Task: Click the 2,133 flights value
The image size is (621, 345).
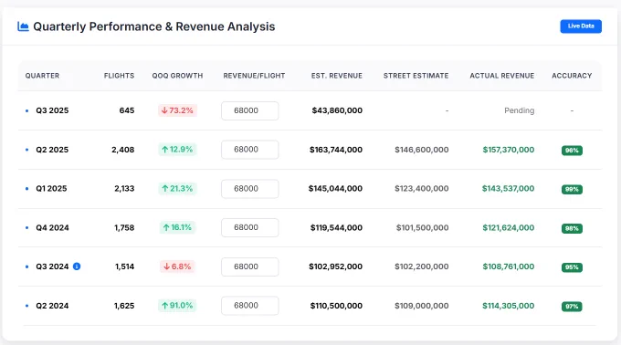Action: [124, 188]
